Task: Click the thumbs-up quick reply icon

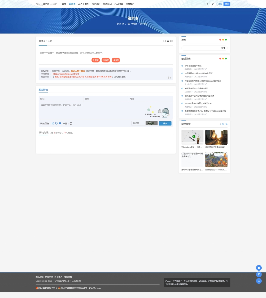Action: point(53,123)
